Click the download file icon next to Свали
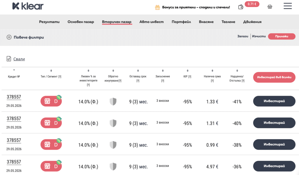This screenshot has width=299, height=175. click(x=9, y=59)
